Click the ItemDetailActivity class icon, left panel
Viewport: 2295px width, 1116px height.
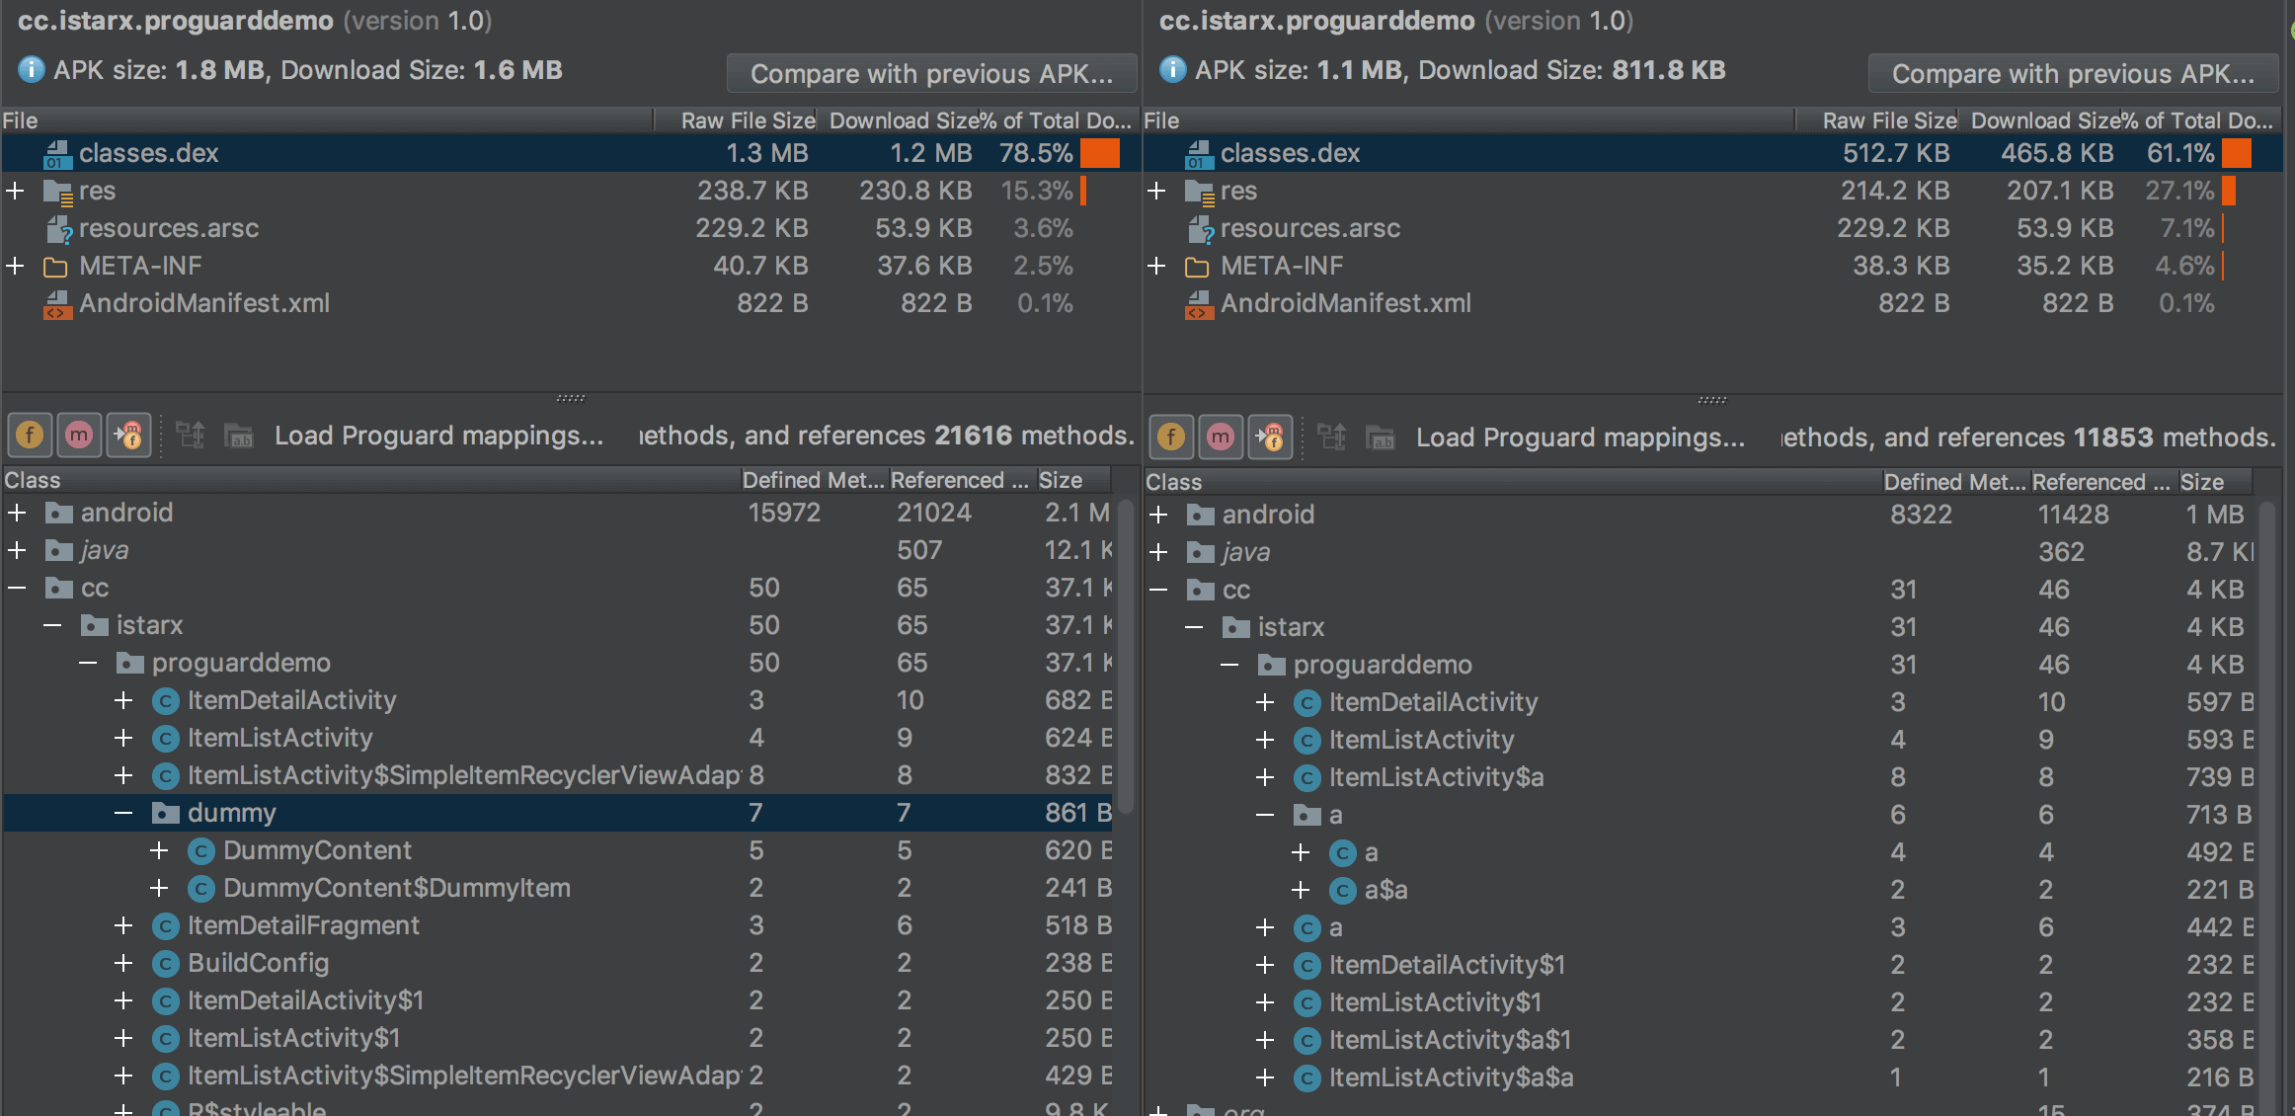[x=165, y=701]
